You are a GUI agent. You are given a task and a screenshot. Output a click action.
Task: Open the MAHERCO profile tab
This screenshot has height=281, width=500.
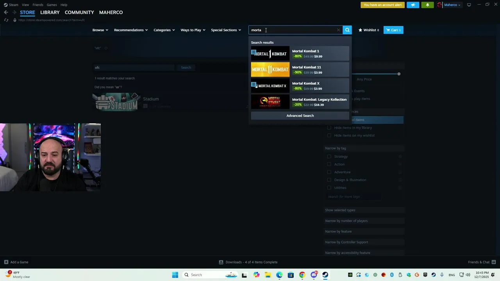tap(111, 12)
